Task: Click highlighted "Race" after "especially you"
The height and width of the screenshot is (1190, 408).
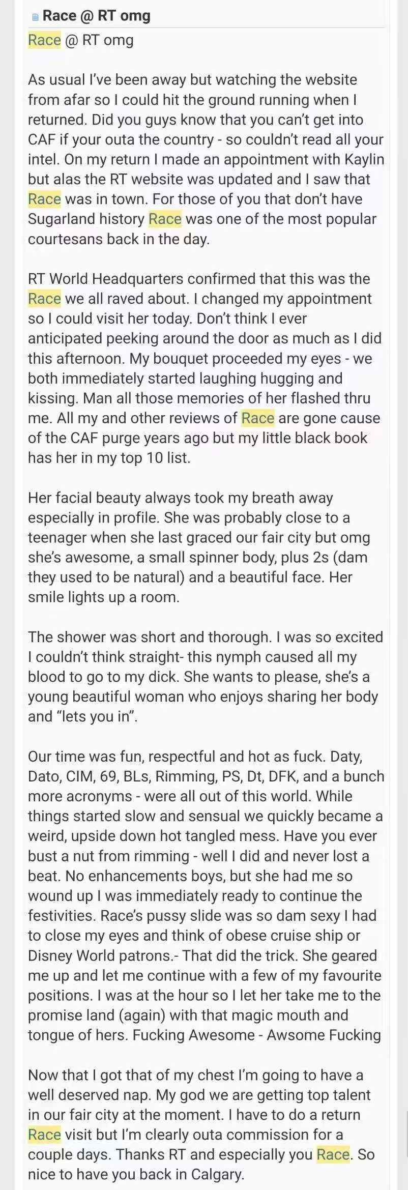Action: [x=333, y=1154]
